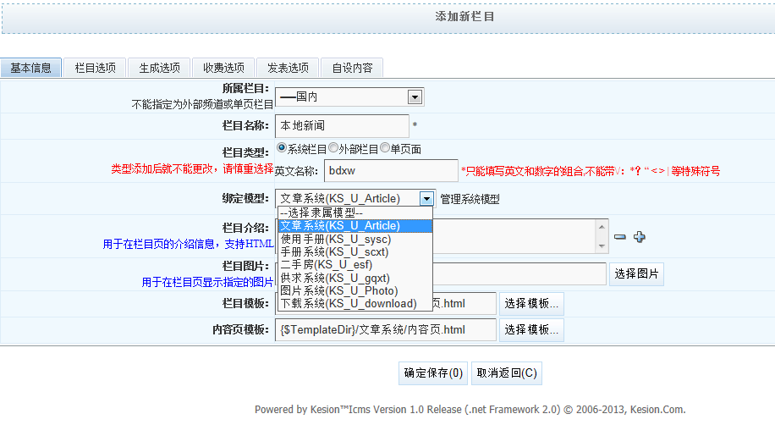Image resolution: width=775 pixels, height=425 pixels.
Task: Choose 下载系统(KS_U_download) from the list
Action: pyautogui.click(x=349, y=303)
